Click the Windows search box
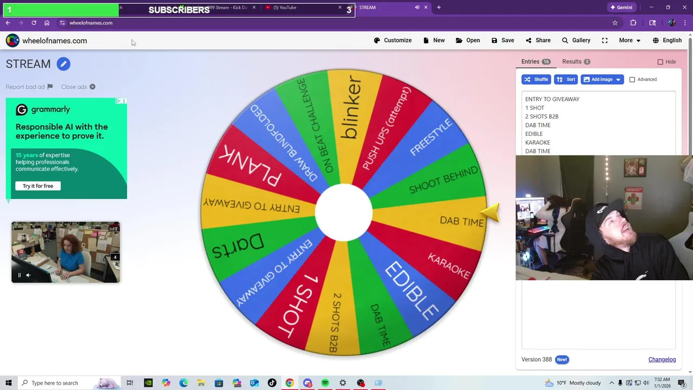 (x=69, y=383)
